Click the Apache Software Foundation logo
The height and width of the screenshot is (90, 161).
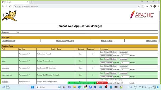point(142,15)
